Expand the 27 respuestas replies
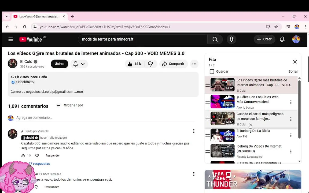The image size is (309, 193). (39, 164)
